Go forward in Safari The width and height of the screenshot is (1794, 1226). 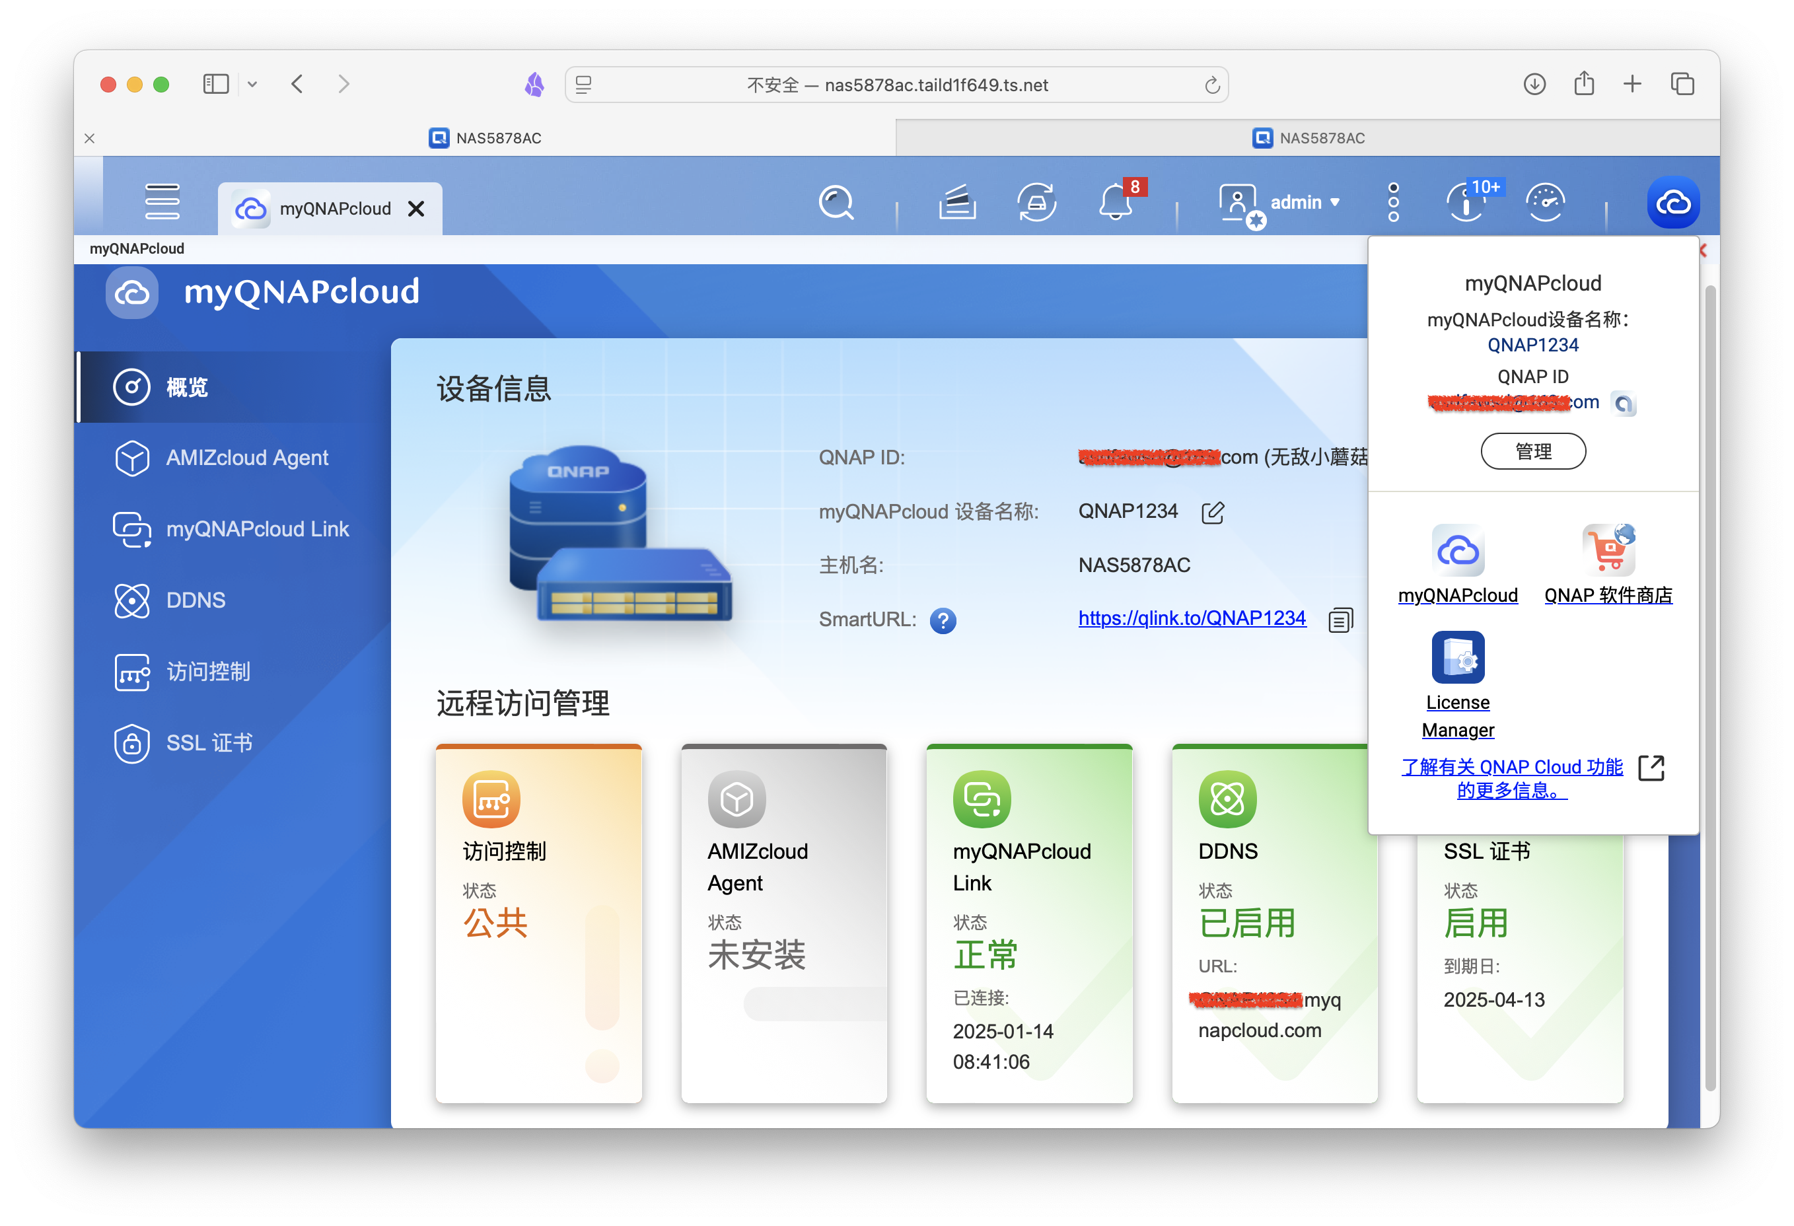click(x=344, y=83)
